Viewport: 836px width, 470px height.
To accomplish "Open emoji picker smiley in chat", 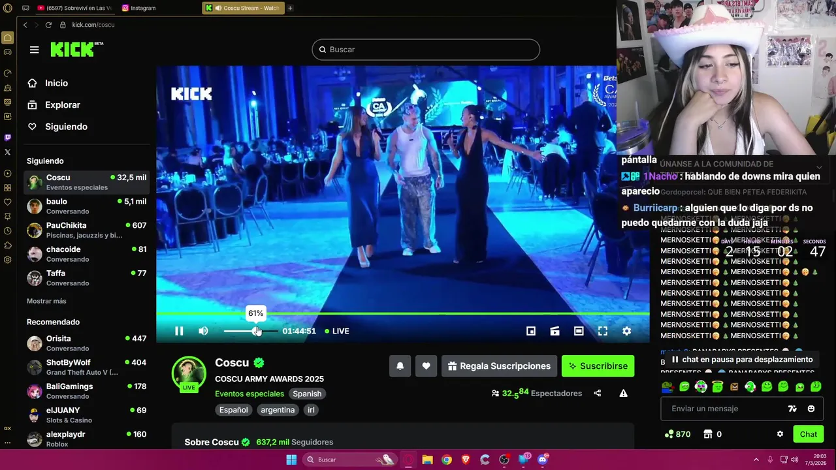I will [811, 409].
